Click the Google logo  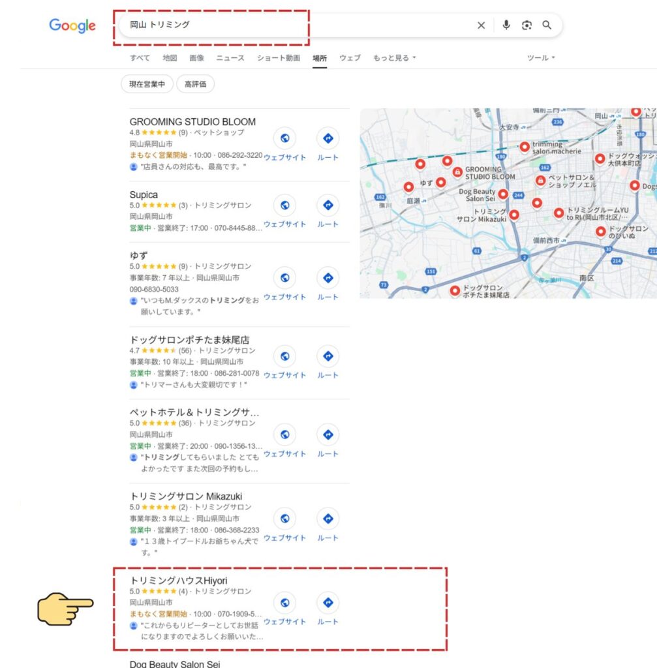[72, 25]
